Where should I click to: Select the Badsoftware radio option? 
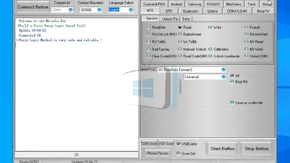180,35
